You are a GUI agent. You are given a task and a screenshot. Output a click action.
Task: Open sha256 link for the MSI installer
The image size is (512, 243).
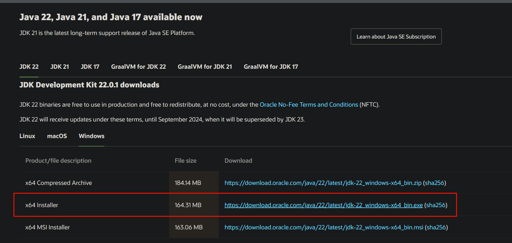tap(436, 227)
